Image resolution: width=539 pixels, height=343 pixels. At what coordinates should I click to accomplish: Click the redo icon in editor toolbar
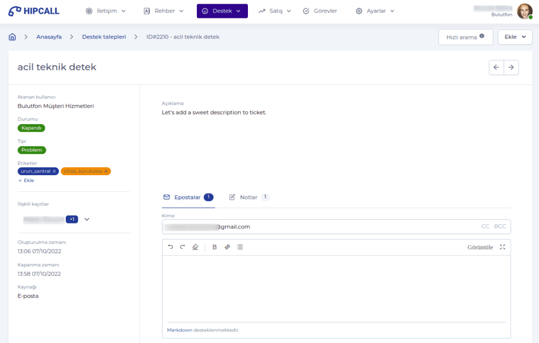point(182,247)
